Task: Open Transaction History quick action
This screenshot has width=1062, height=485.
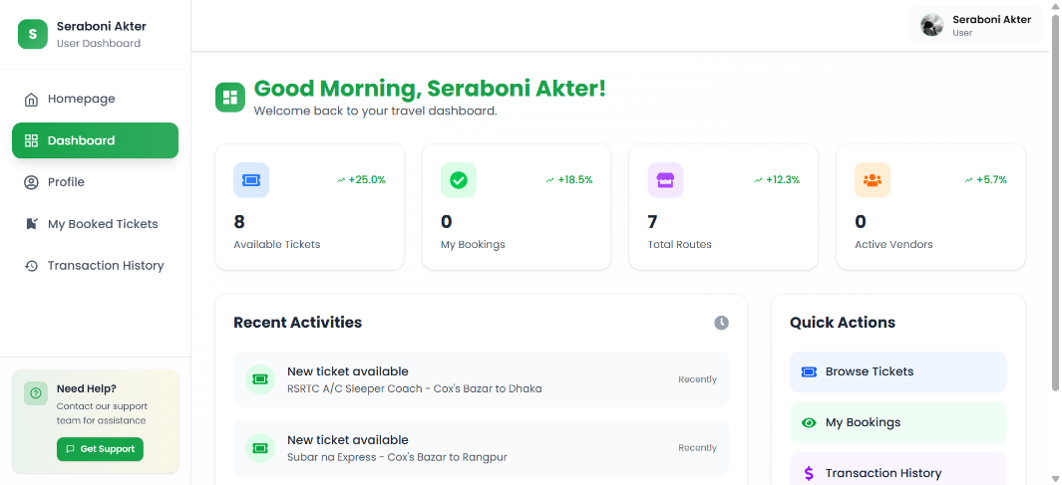Action: (x=897, y=472)
